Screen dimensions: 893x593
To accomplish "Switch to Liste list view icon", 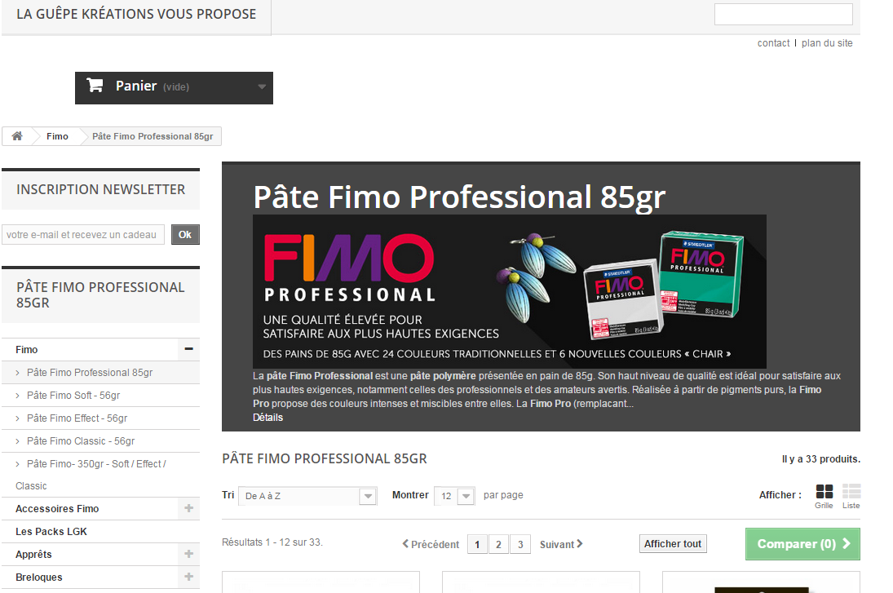I will tap(851, 491).
